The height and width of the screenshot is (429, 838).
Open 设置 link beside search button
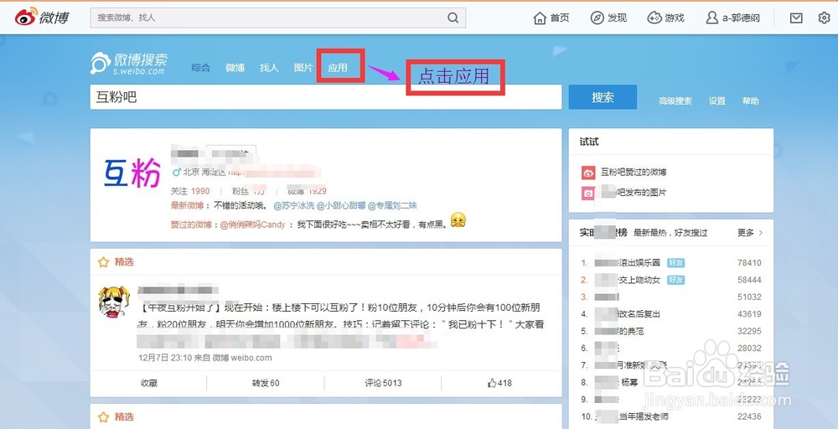[717, 101]
